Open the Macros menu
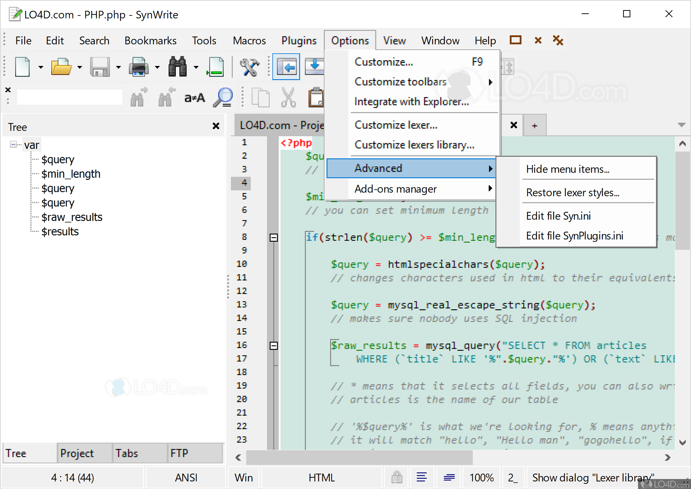The image size is (691, 489). tap(249, 40)
